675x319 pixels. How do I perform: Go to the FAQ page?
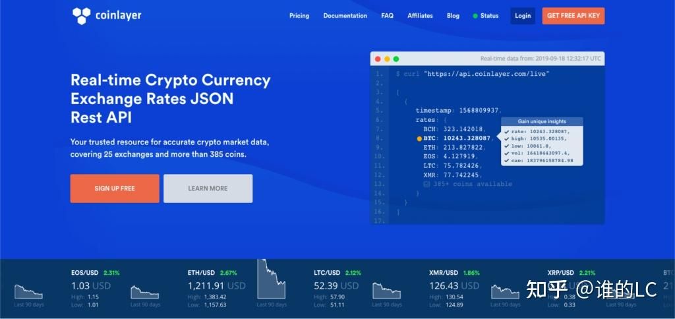[388, 16]
